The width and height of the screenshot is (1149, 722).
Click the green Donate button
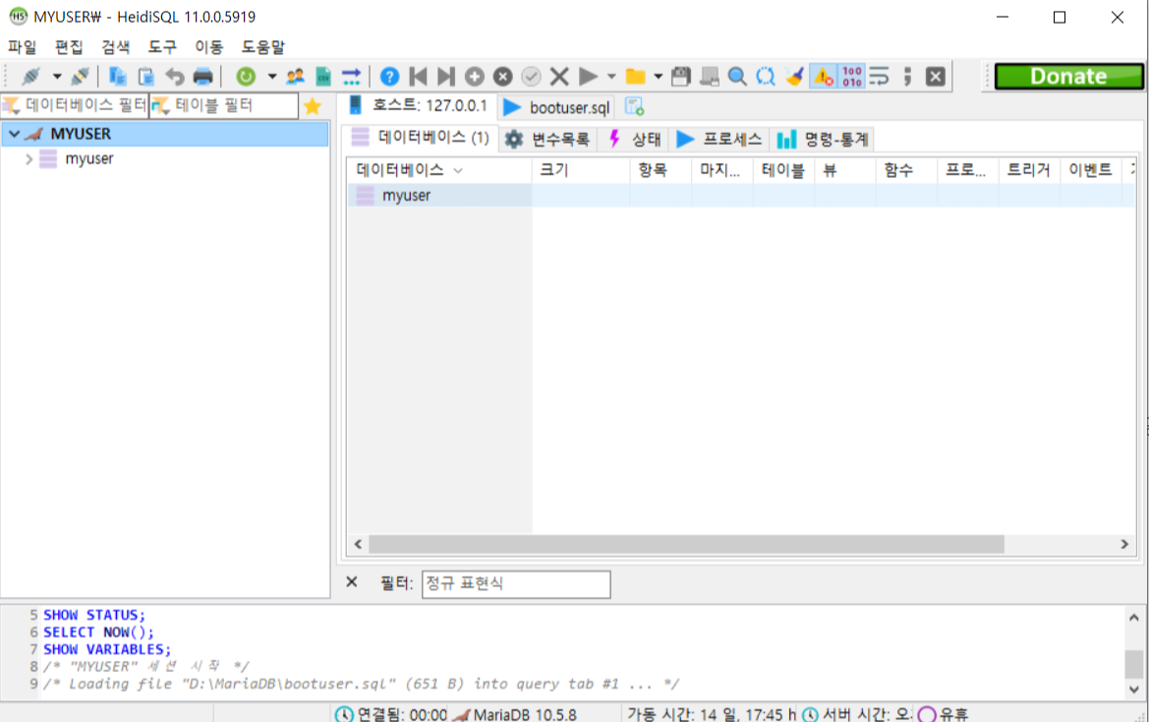(x=1068, y=76)
